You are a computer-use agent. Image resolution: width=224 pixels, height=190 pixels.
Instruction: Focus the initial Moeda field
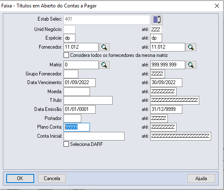(77, 91)
